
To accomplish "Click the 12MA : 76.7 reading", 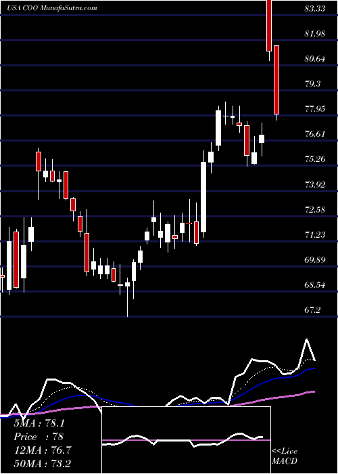I will click(42, 450).
